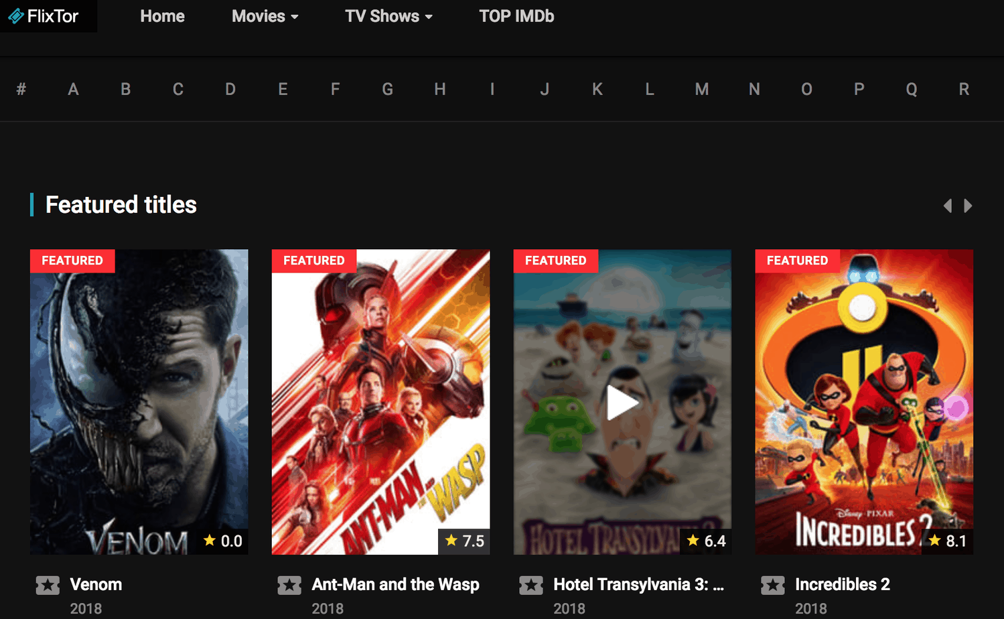Click the FEATURED badge on Incredibles 2 poster
This screenshot has width=1004, height=619.
(798, 261)
